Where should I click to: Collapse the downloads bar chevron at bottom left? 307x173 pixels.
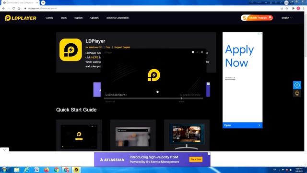tap(4, 149)
